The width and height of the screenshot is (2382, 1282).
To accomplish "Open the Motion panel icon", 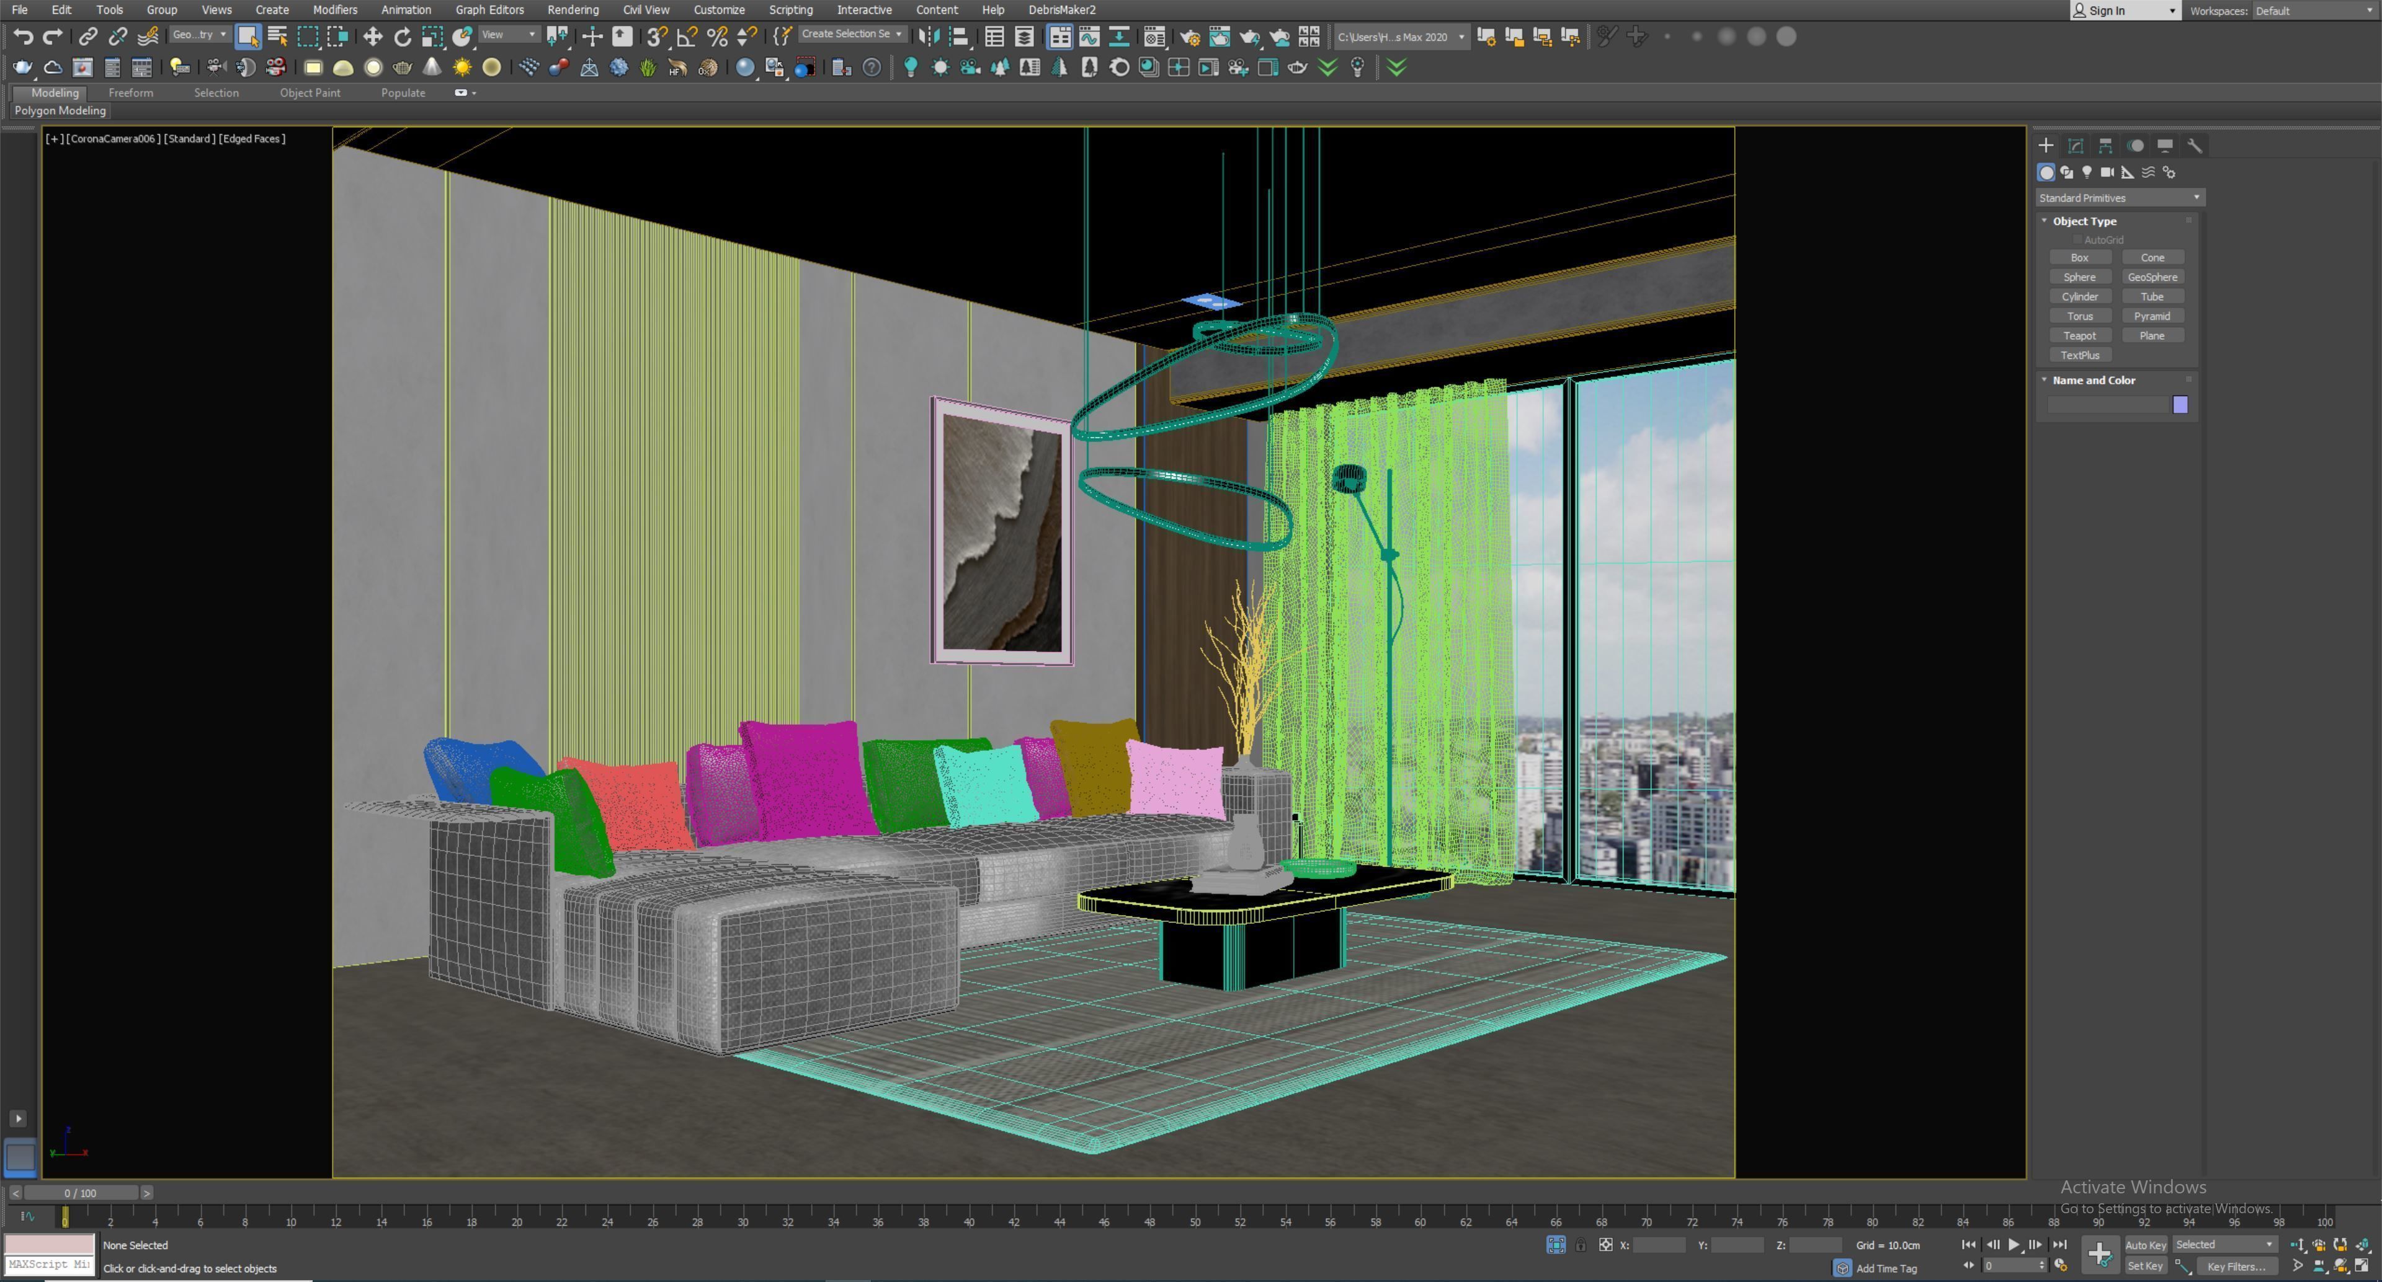I will (2135, 145).
